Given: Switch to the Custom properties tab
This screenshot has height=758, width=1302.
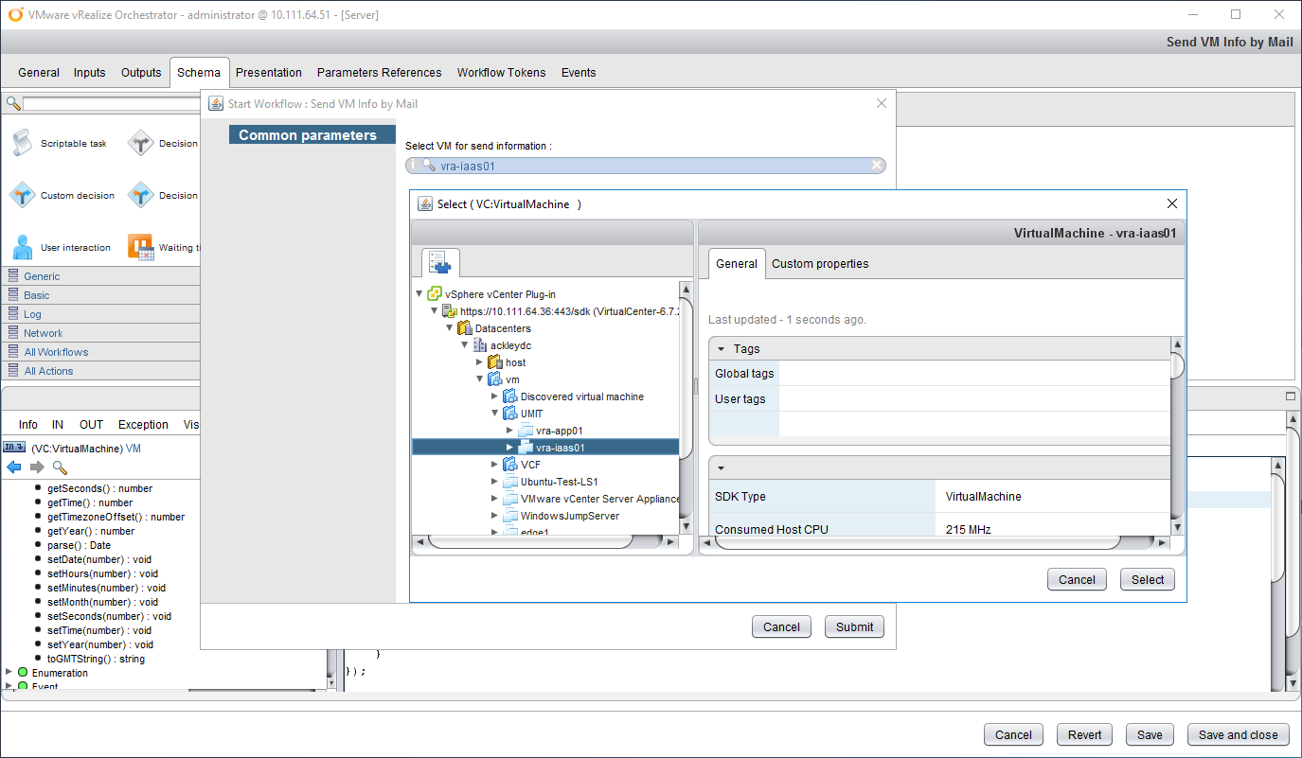Looking at the screenshot, I should (x=819, y=264).
